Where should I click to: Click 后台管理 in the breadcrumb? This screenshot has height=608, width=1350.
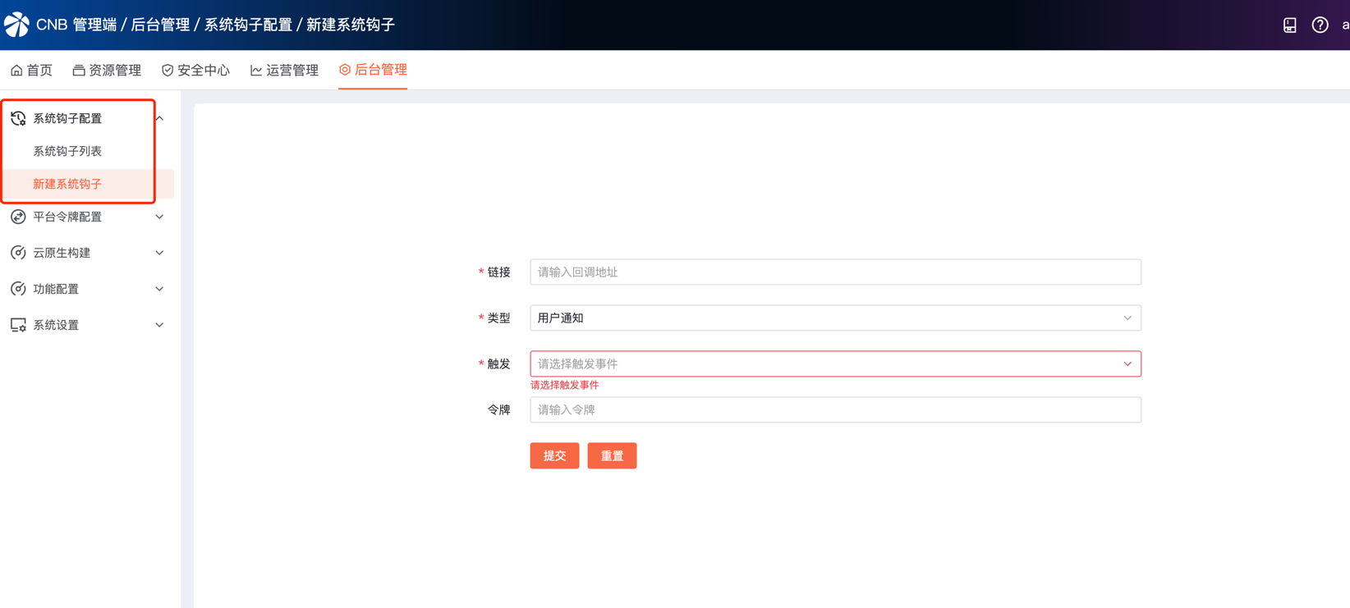[160, 25]
